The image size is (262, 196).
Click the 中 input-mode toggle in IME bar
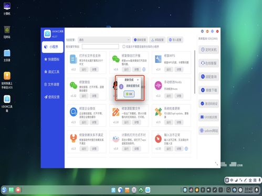[232, 180]
